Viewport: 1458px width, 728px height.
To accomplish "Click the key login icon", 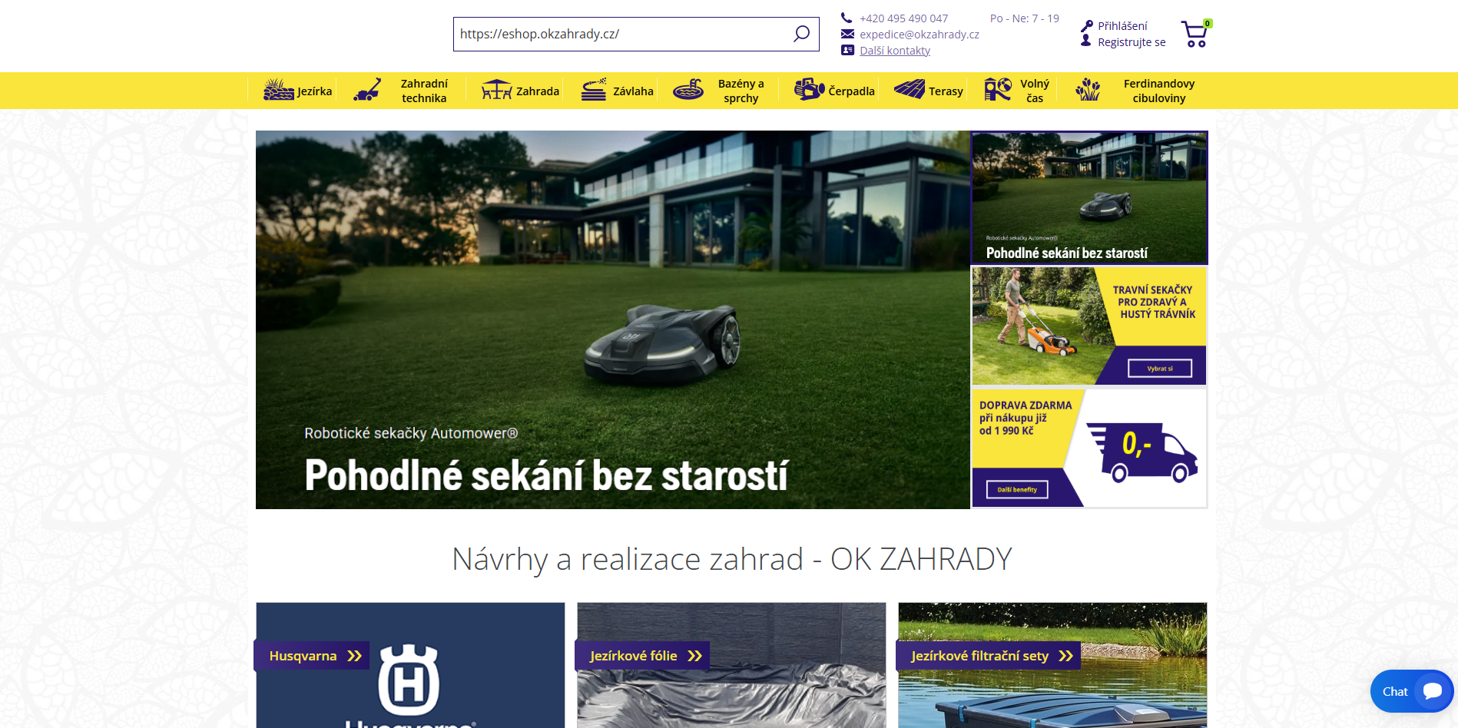I will click(x=1086, y=26).
